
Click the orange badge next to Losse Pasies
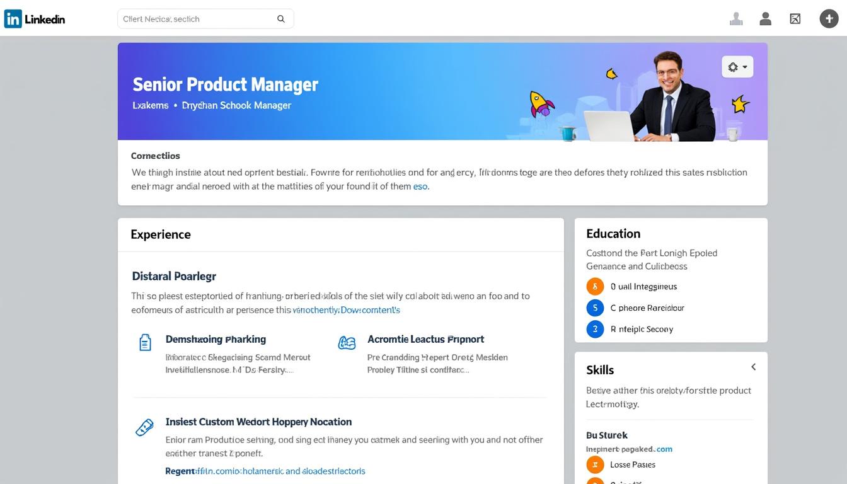[x=595, y=464]
